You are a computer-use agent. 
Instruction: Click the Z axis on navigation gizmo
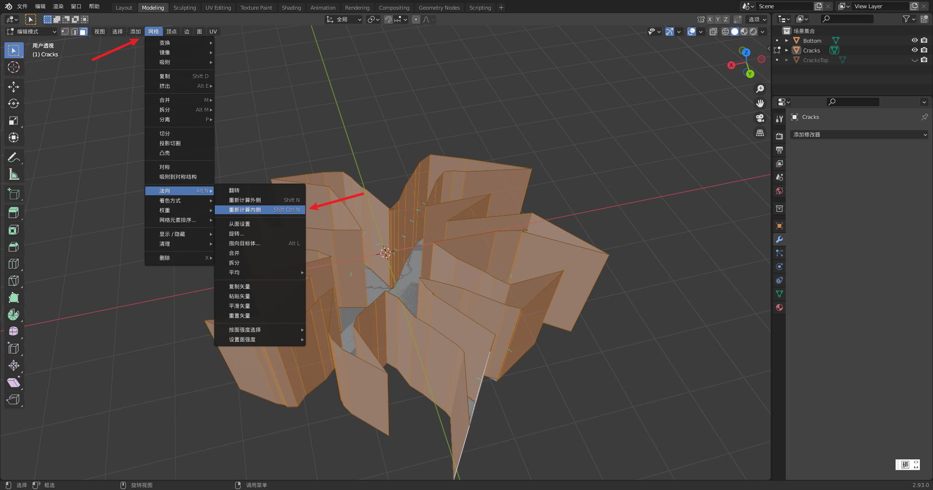tap(746, 52)
